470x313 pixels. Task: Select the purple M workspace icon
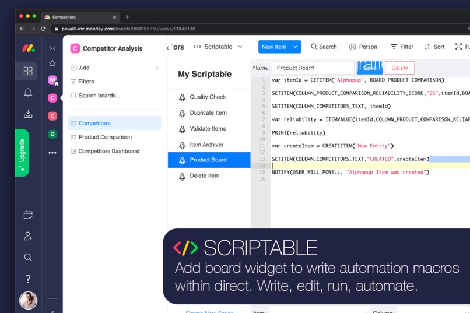52,80
